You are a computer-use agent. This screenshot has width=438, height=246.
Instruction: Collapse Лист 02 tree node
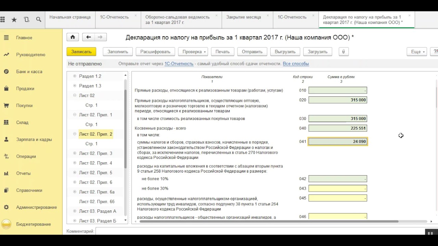(75, 95)
